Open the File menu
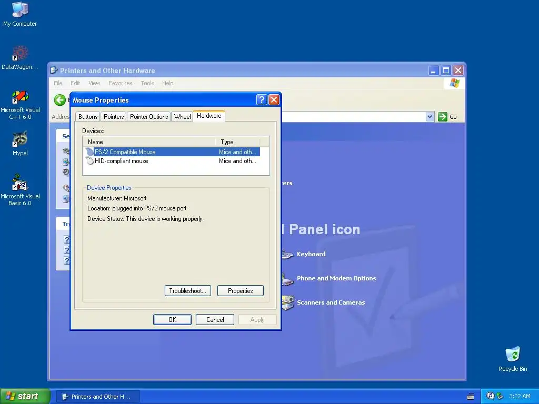Image resolution: width=539 pixels, height=404 pixels. (x=58, y=83)
